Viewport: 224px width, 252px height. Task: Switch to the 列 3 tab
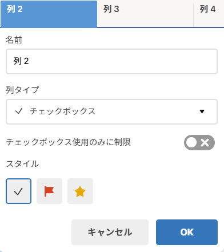145,14
